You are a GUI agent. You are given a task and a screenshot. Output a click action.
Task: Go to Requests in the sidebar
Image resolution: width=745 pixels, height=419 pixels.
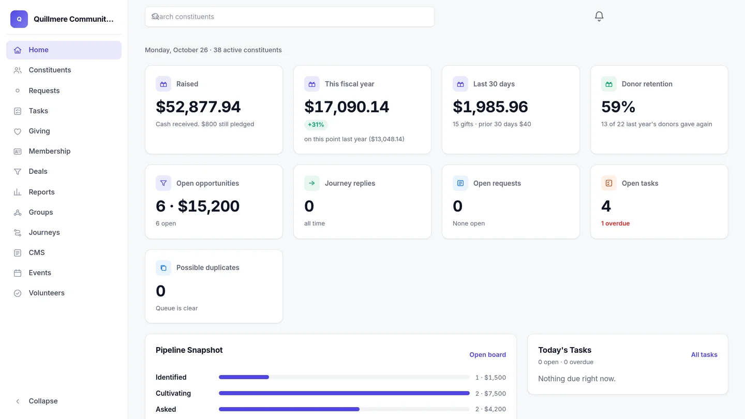(64, 91)
